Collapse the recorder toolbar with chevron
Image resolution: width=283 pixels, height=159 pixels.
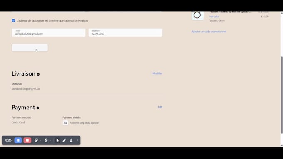click(x=77, y=140)
